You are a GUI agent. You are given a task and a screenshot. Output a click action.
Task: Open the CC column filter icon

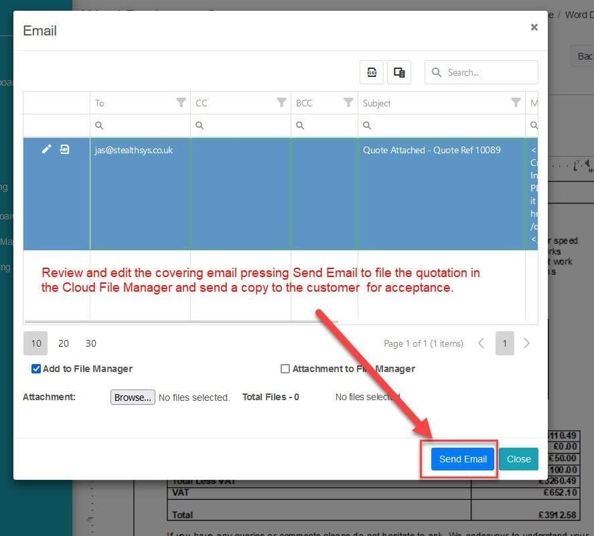click(281, 102)
